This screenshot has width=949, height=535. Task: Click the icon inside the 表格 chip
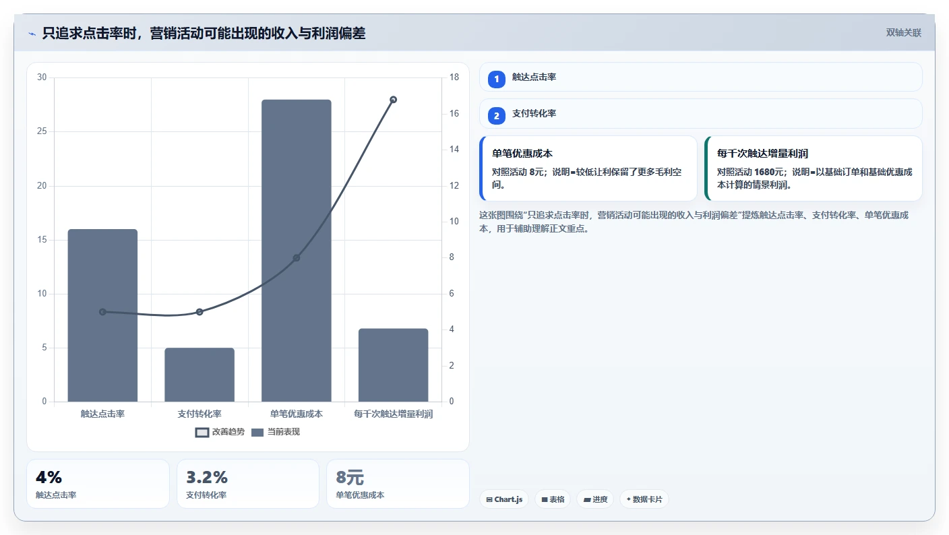click(x=544, y=500)
